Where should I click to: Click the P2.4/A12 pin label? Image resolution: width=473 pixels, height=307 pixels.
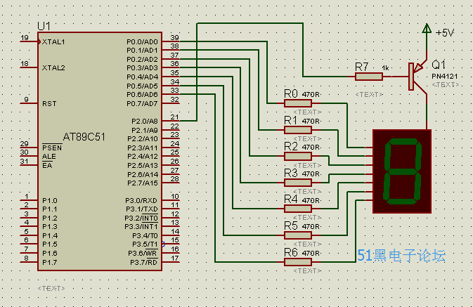143,157
